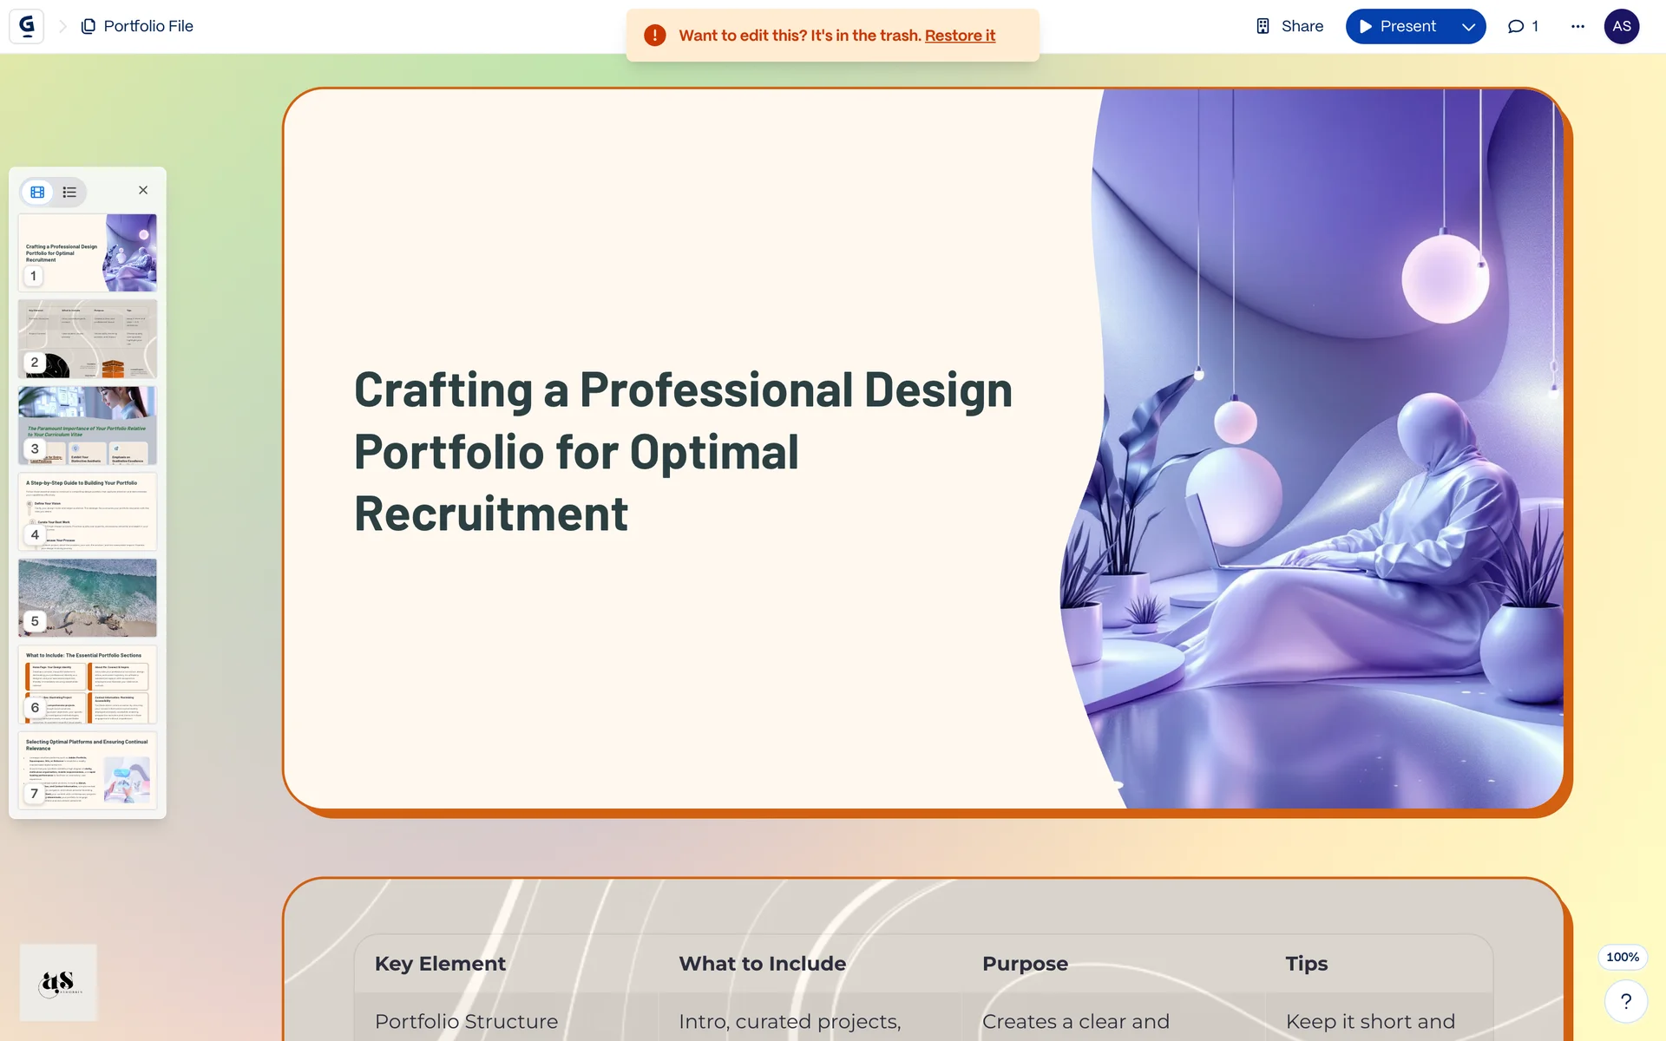Click the Portfolio File document icon
This screenshot has width=1666, height=1041.
pos(88,26)
